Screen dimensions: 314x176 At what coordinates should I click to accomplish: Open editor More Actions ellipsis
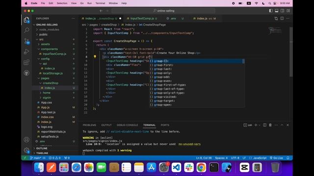[288, 19]
